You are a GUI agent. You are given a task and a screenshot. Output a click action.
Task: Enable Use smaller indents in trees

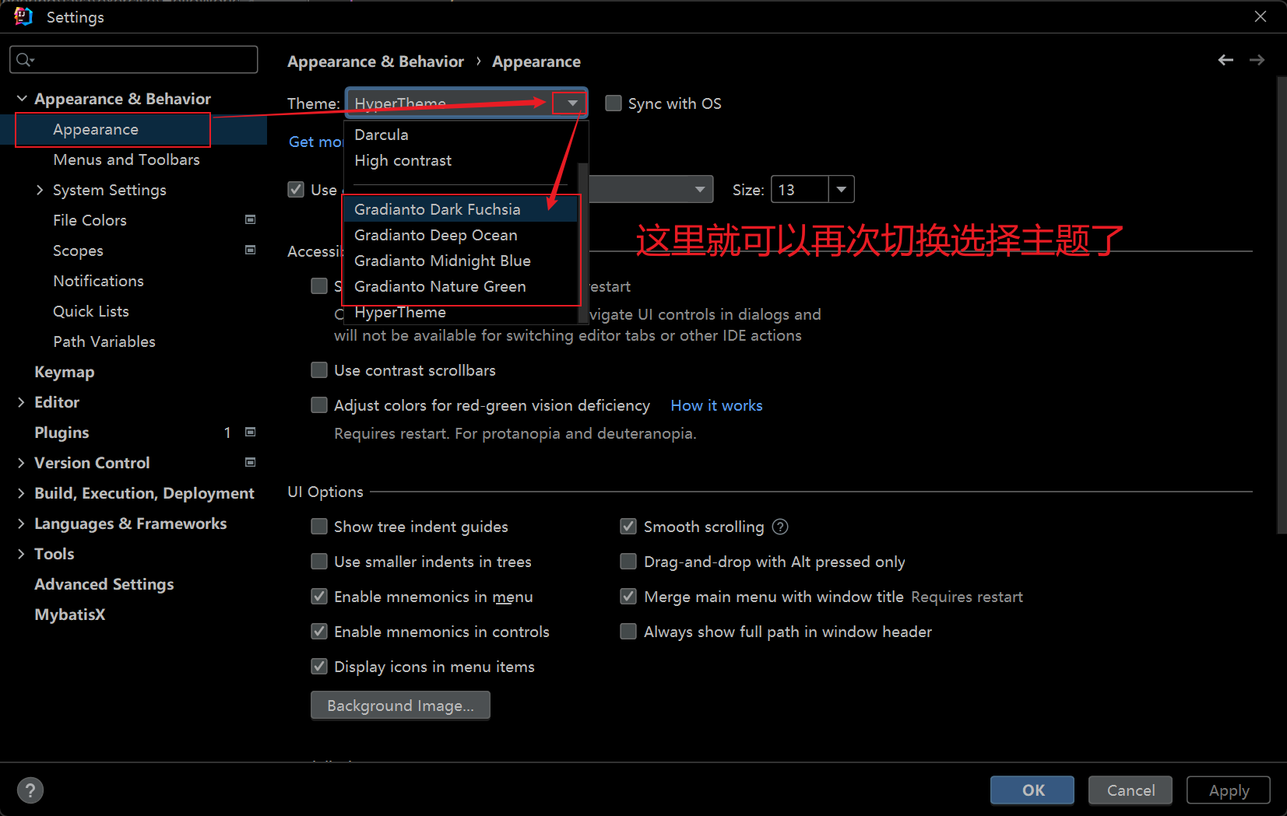[x=319, y=562]
